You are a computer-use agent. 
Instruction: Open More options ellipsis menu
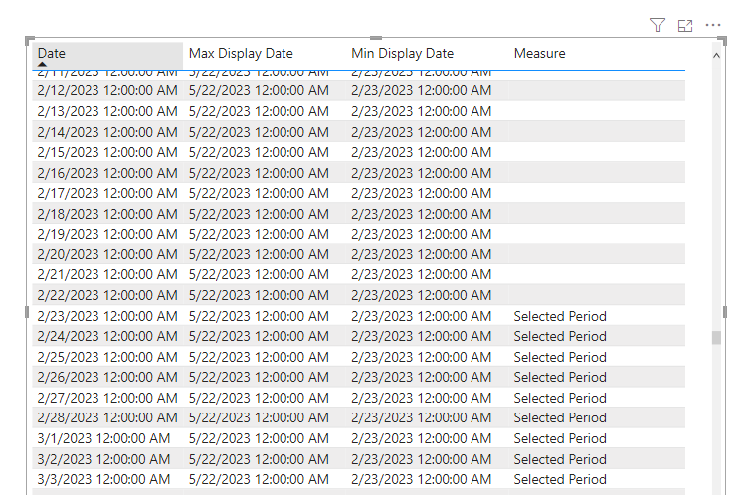click(x=713, y=25)
